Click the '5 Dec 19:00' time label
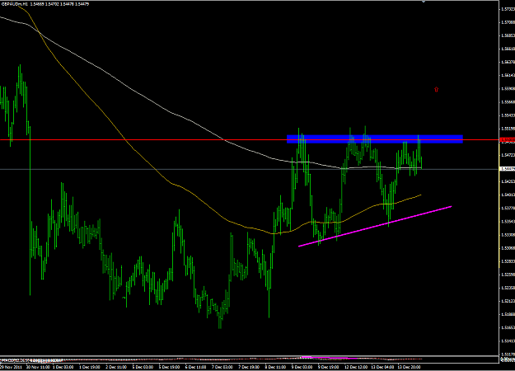The width and height of the screenshot is (515, 371). click(170, 367)
